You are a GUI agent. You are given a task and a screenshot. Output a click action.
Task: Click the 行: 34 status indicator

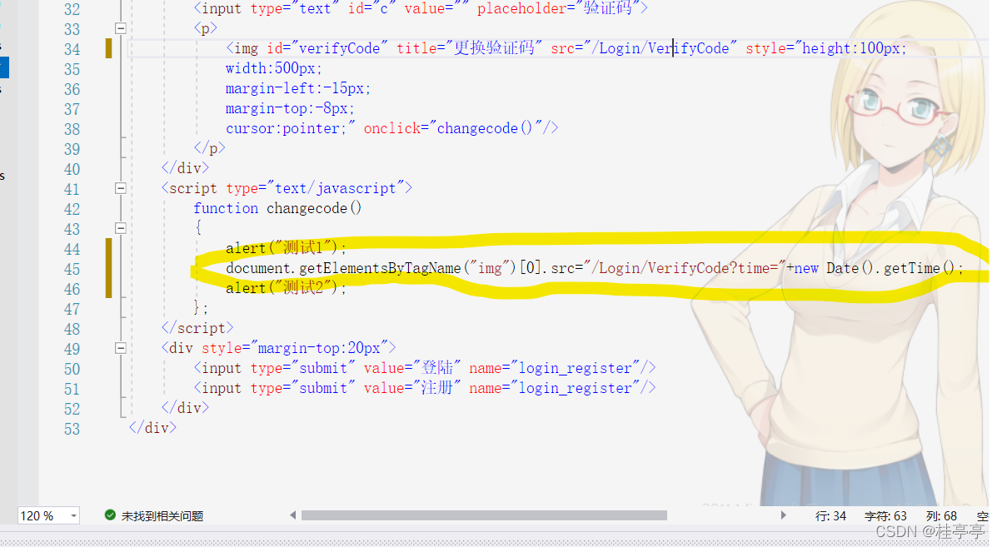tap(830, 516)
